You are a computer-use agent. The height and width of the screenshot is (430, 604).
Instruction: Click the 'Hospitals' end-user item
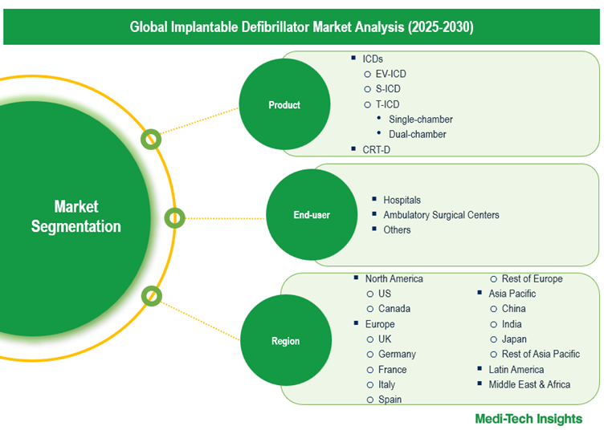pyautogui.click(x=402, y=200)
